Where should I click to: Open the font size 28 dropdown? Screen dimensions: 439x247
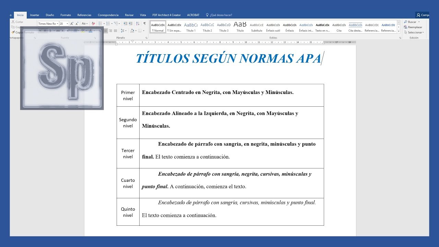67,24
